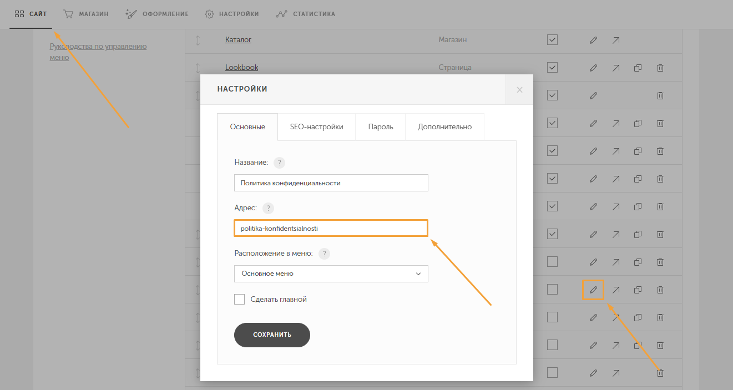Switch to the SEO-настройки tab
This screenshot has height=390, width=733.
tap(316, 127)
